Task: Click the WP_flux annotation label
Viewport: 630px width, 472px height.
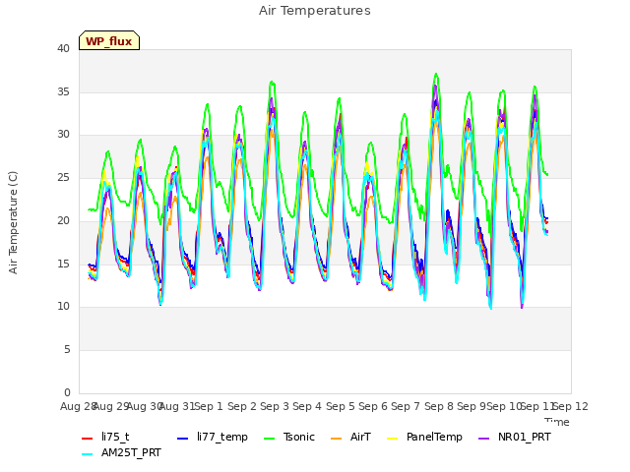Action: pos(109,41)
